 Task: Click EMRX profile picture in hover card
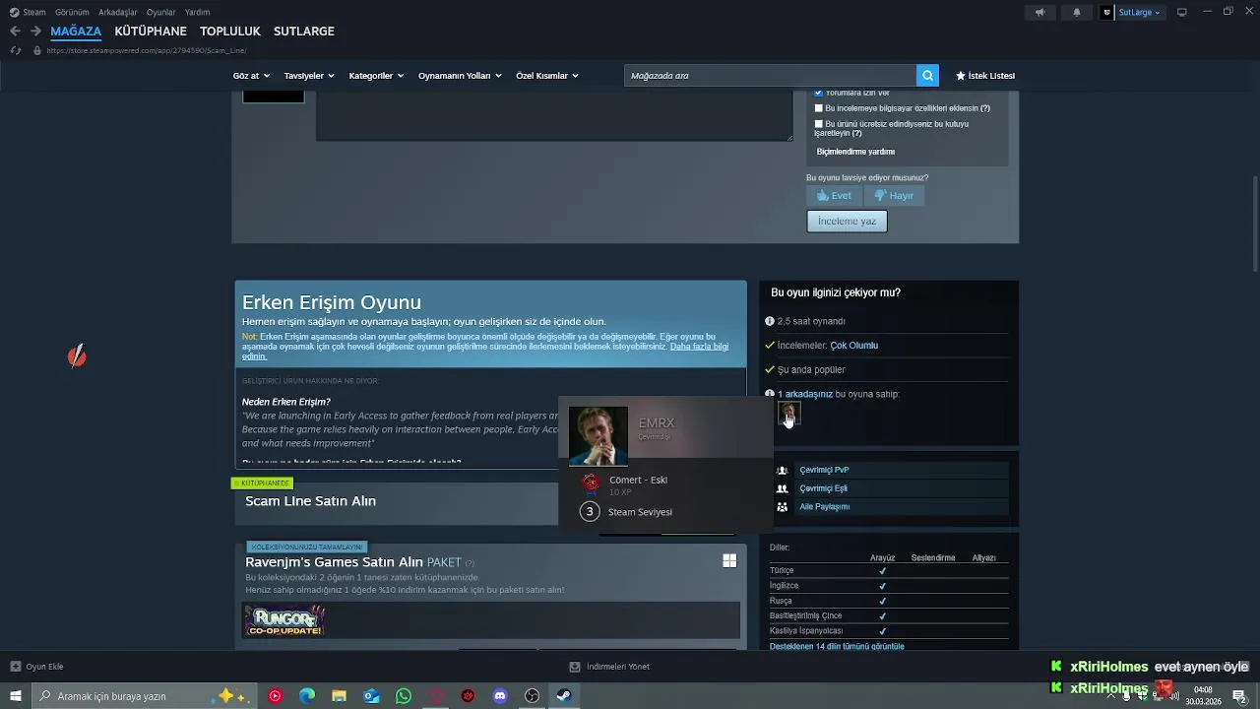(598, 435)
